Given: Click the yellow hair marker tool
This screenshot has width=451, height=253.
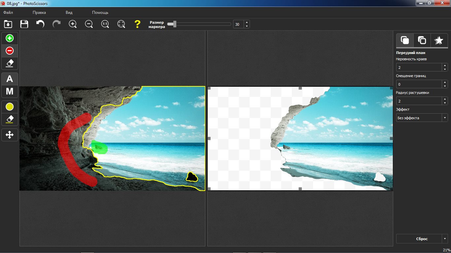Looking at the screenshot, I should click(10, 107).
